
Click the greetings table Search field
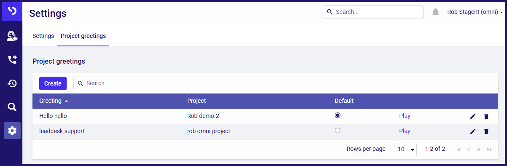[131, 83]
